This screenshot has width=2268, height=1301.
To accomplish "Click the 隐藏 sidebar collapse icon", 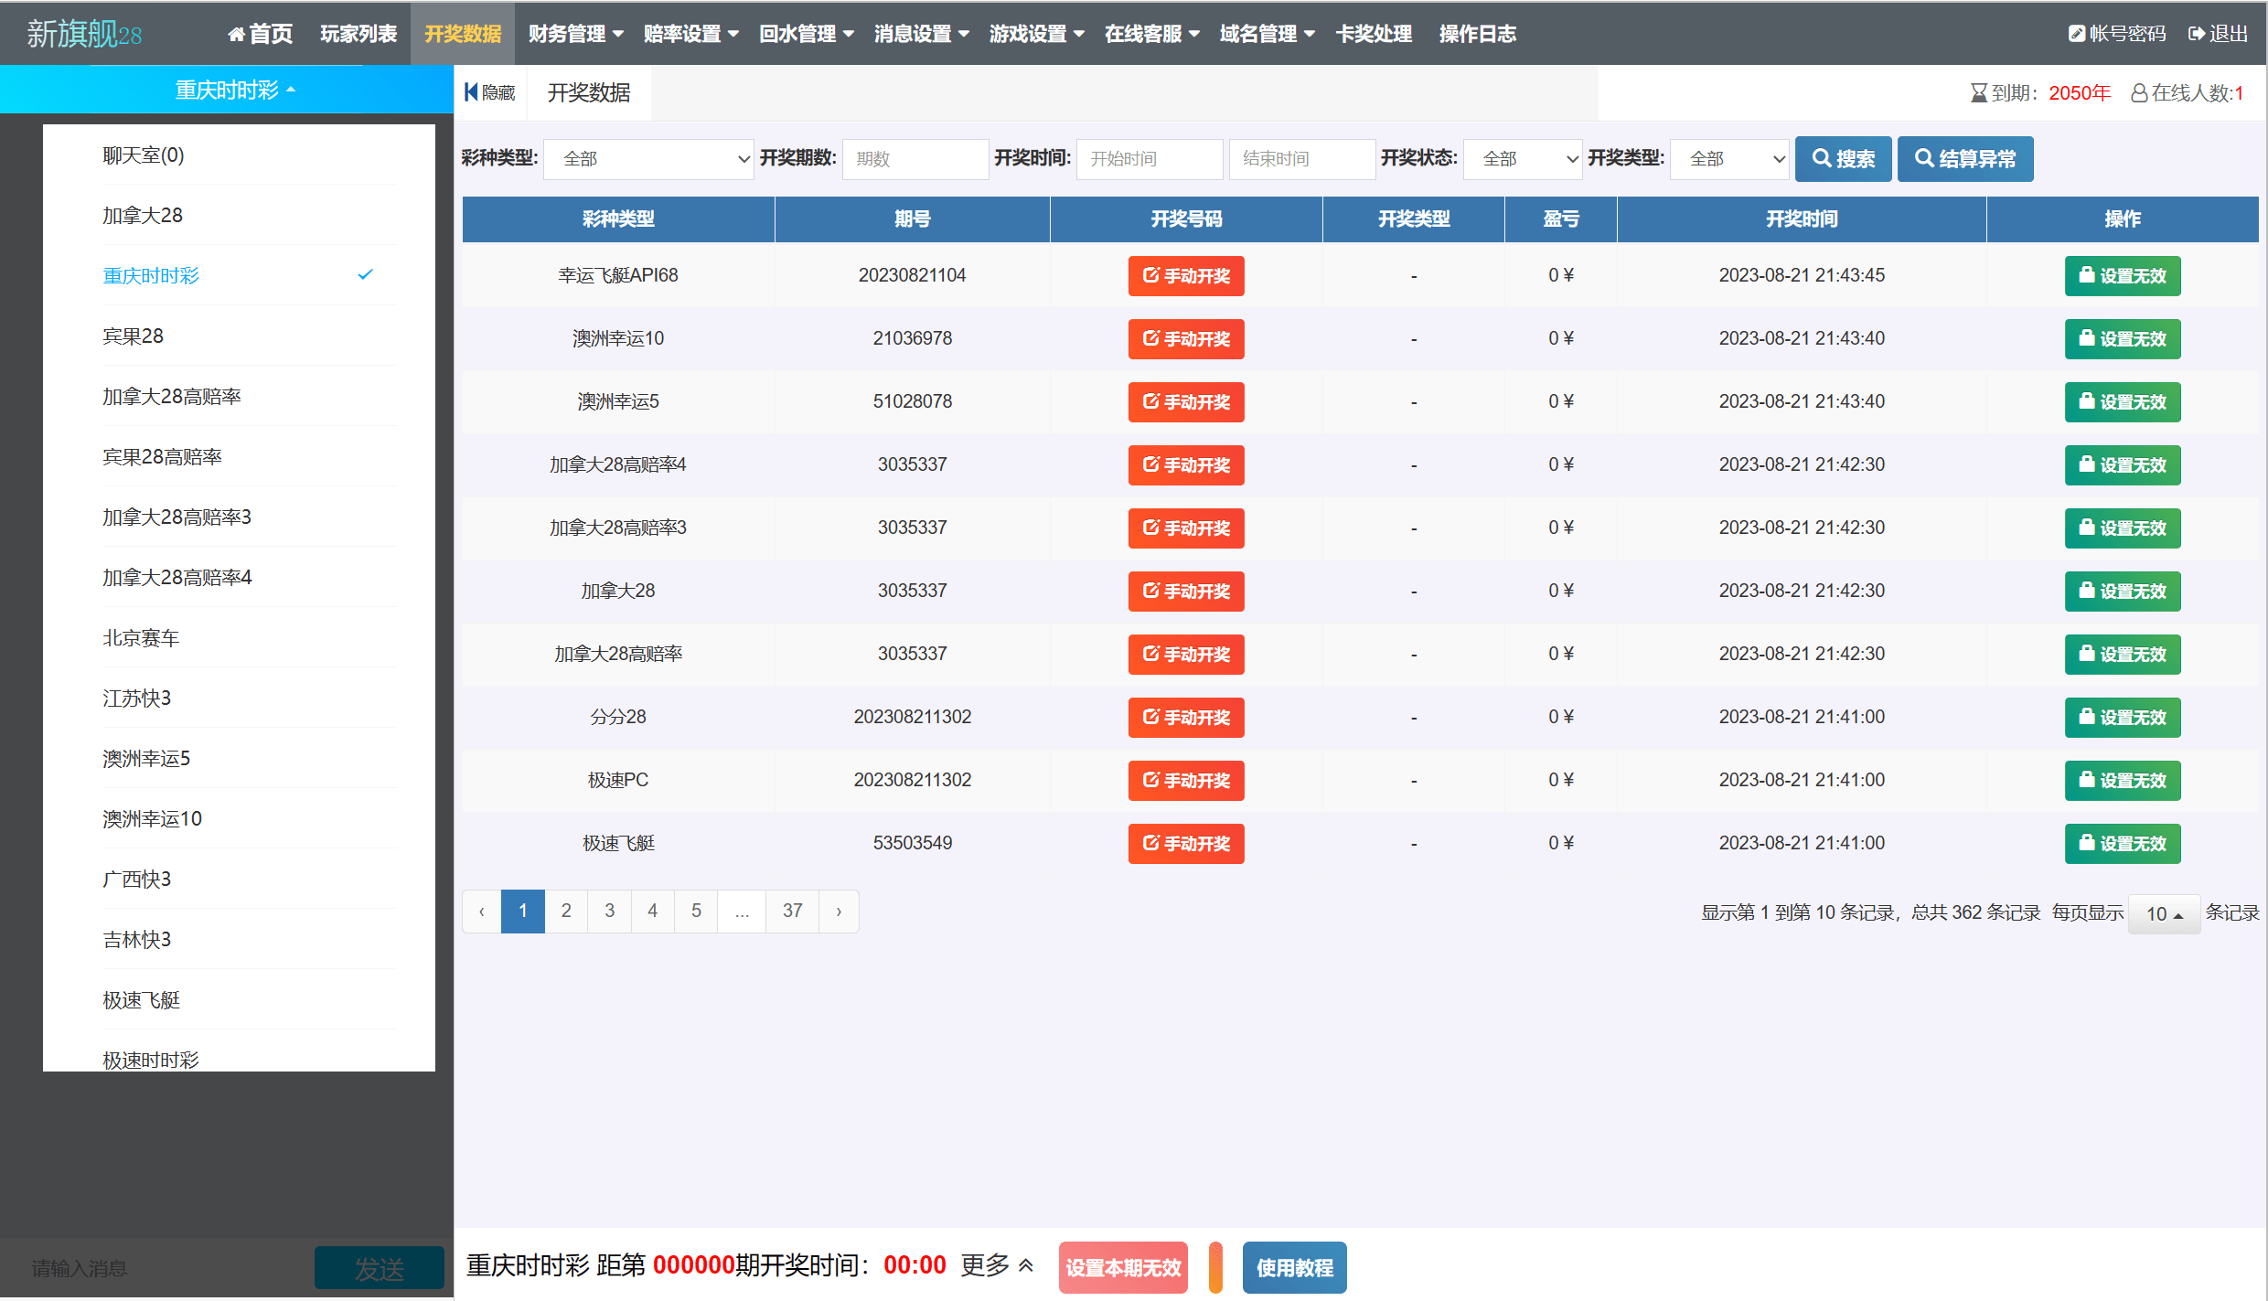I will pos(490,92).
